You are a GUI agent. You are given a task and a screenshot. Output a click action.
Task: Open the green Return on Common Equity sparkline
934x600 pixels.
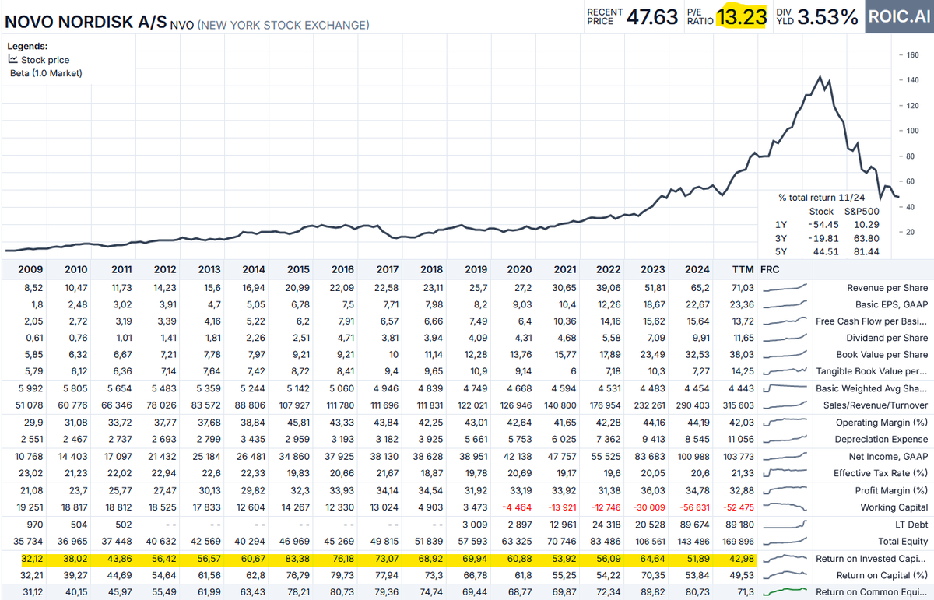click(785, 592)
